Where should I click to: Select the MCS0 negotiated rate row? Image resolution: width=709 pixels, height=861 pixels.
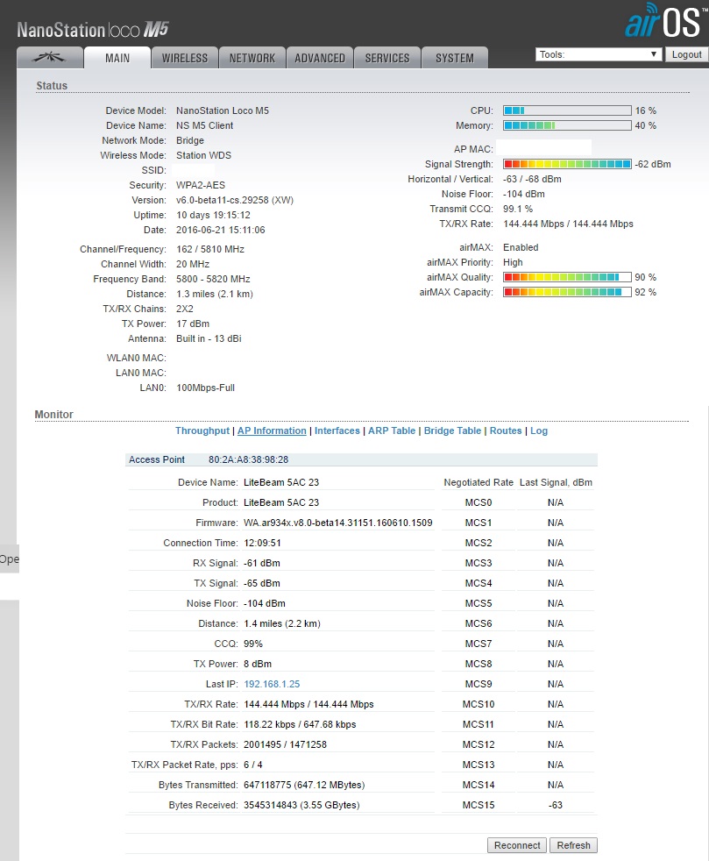479,502
